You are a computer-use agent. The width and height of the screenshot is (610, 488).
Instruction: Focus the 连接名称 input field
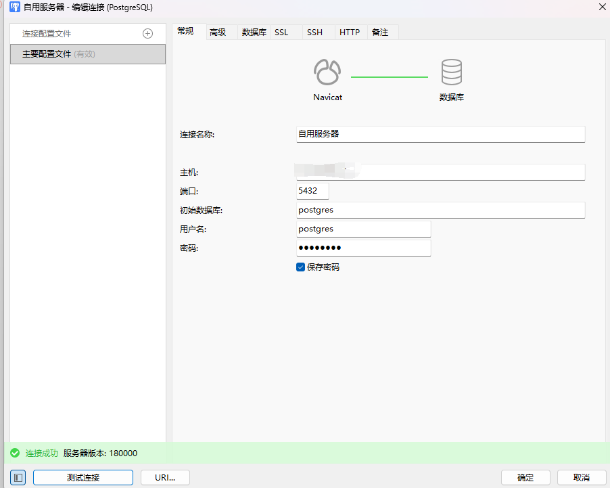tap(440, 135)
